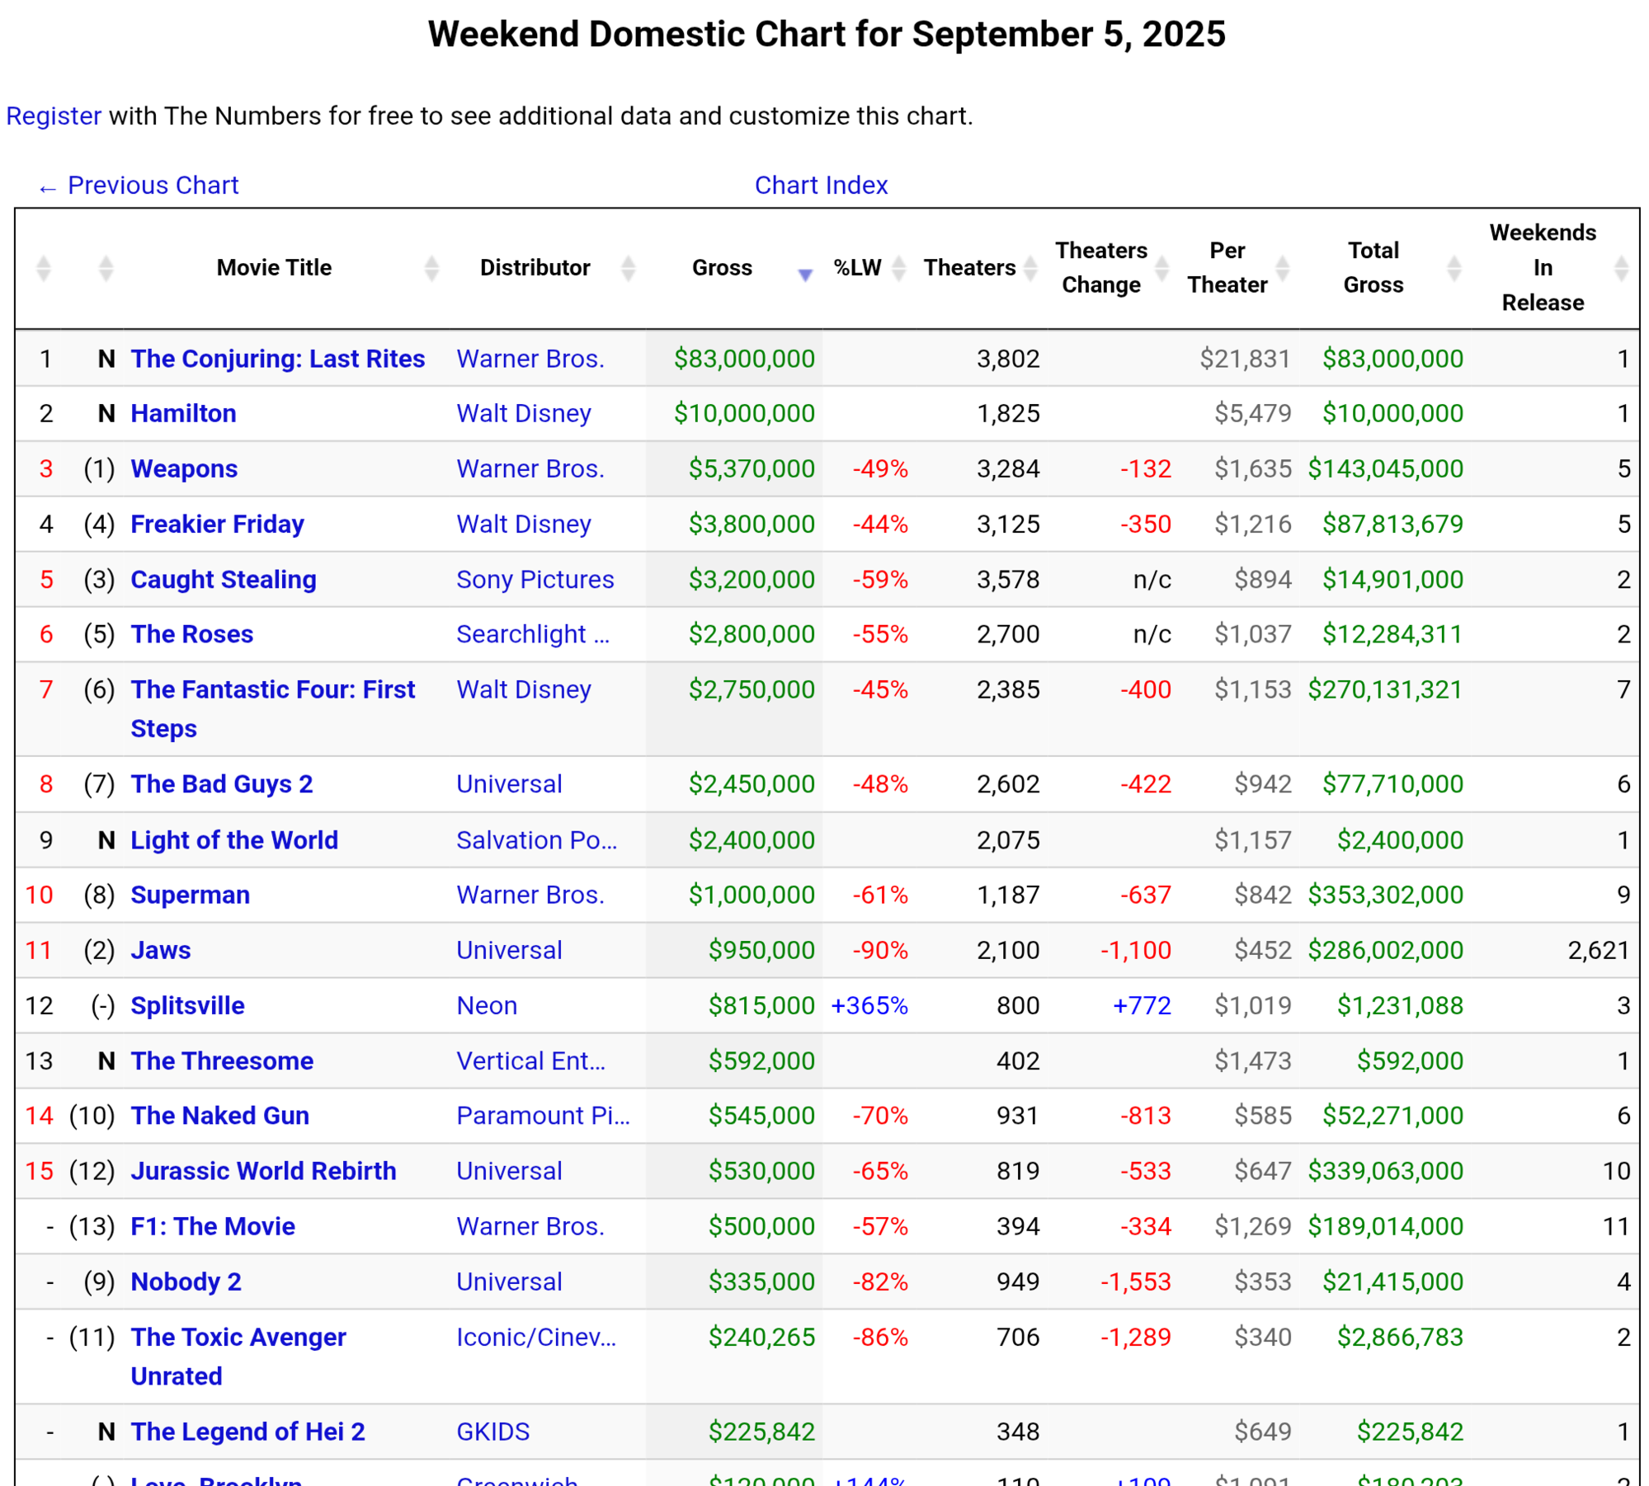This screenshot has width=1649, height=1486.
Task: Toggle the Gross column descending sort arrow
Action: 805,274
